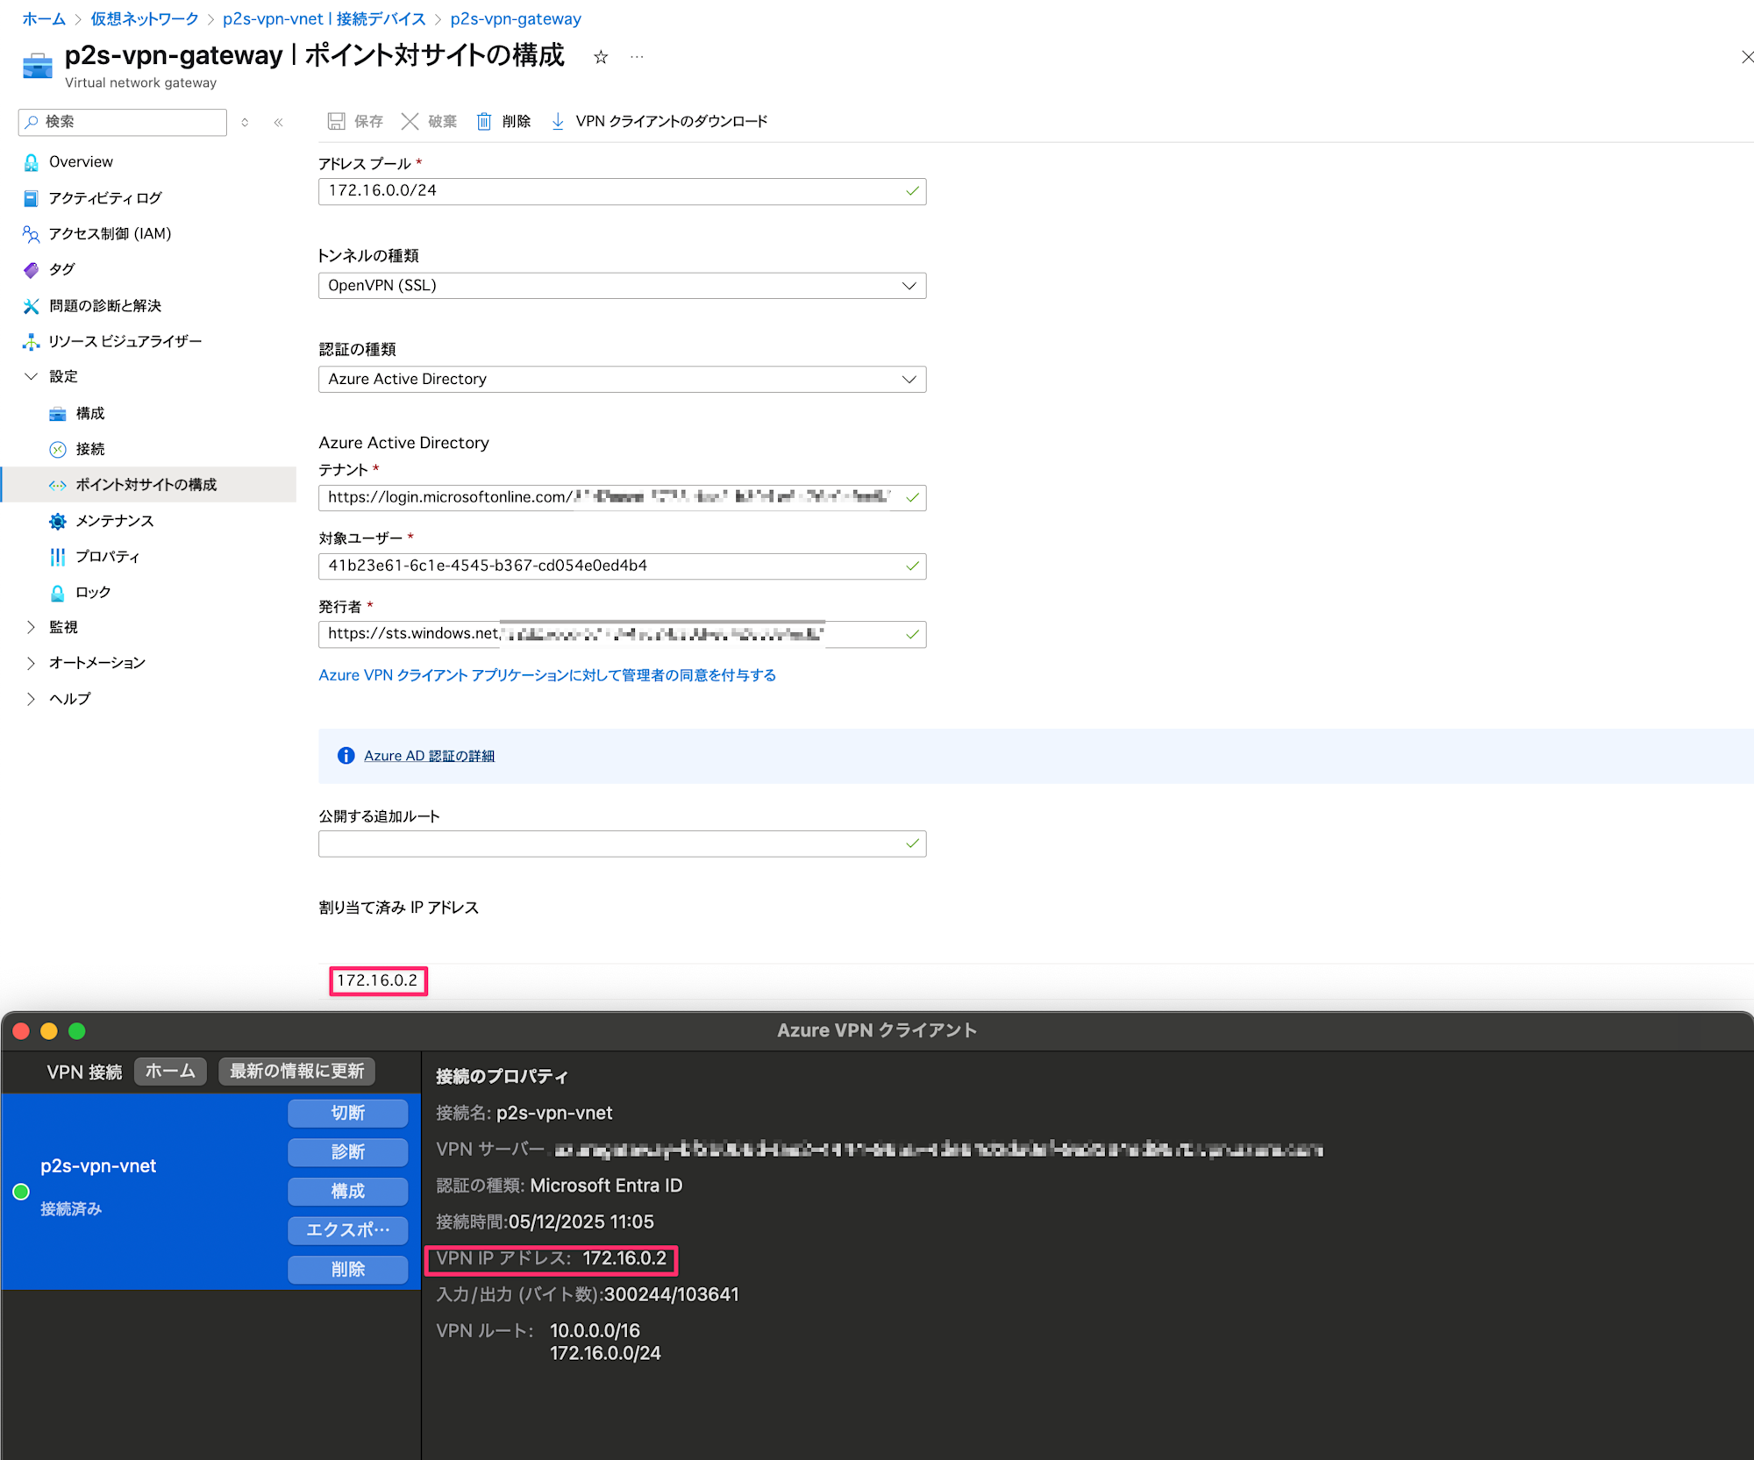Click the 構成 button in VPN client
The image size is (1754, 1460).
[x=348, y=1192]
